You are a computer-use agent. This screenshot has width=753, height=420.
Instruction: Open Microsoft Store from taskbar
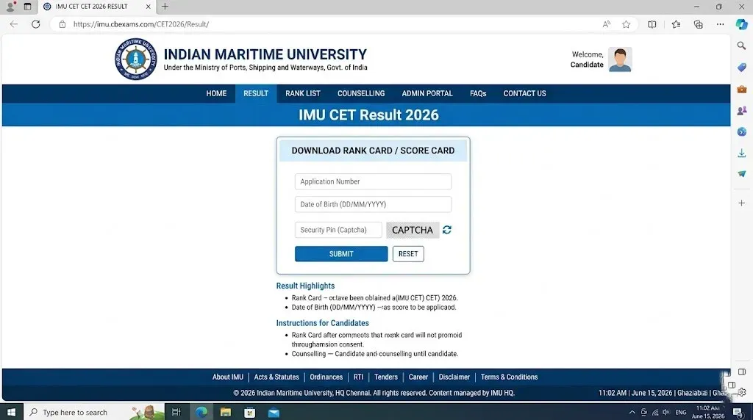coord(249,413)
